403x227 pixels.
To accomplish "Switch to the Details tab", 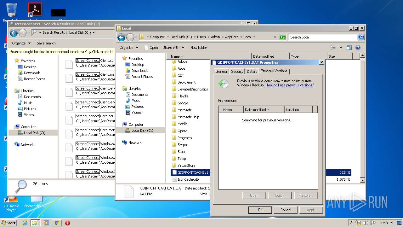I will [252, 72].
